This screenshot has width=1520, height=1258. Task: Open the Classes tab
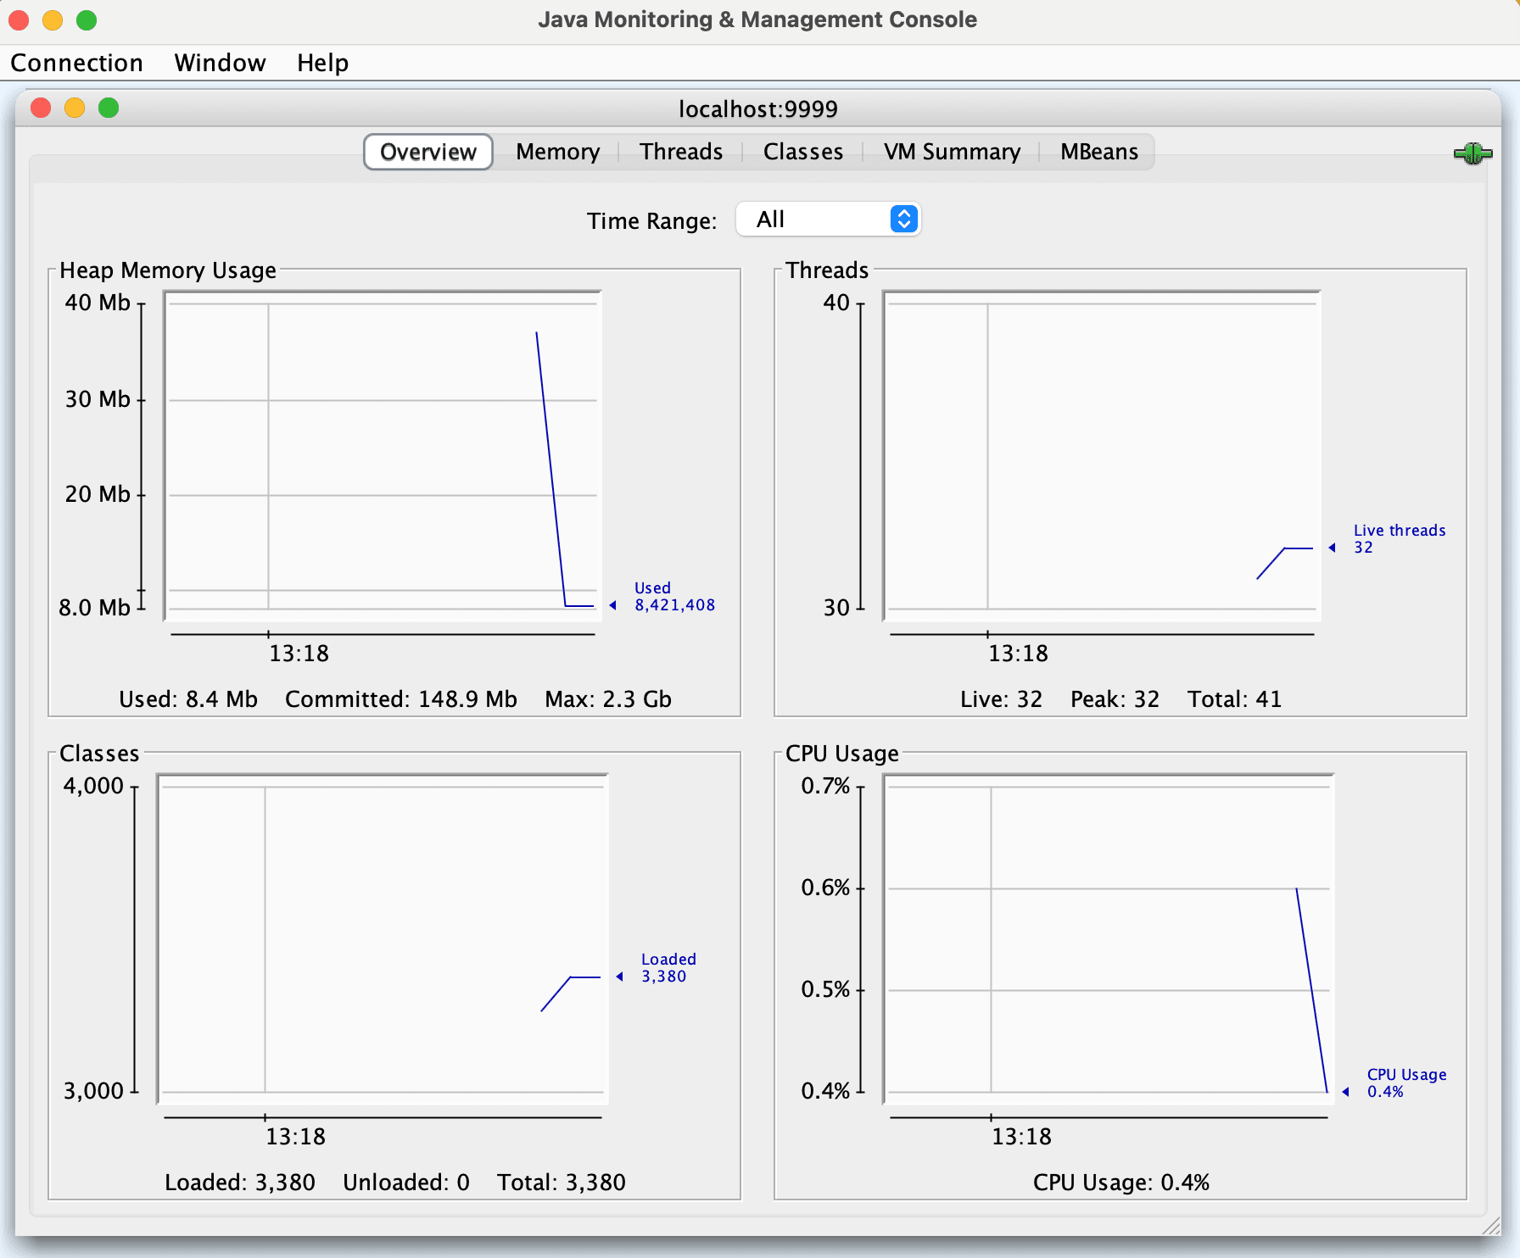click(x=802, y=151)
